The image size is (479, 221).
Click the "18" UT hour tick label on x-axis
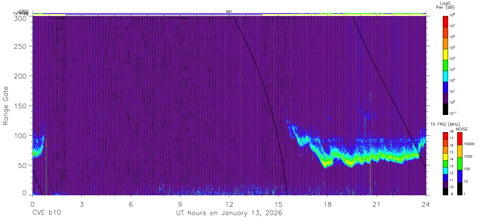pos(327,204)
